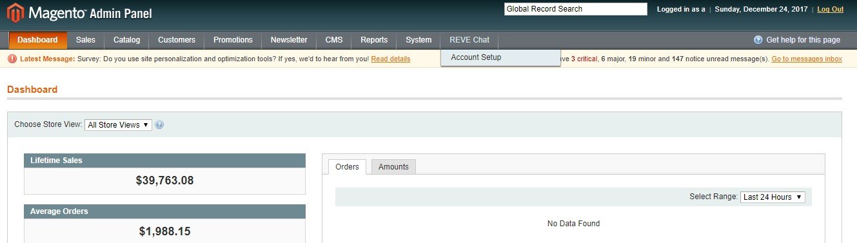Viewport: 857px width, 243px height.
Task: Open the Read details link
Action: coord(391,59)
